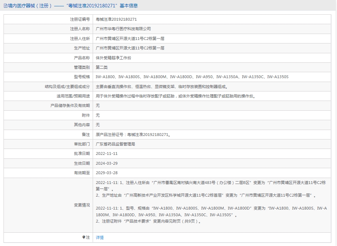Click the 变更情况 row label
The image size is (337, 246).
[82, 205]
